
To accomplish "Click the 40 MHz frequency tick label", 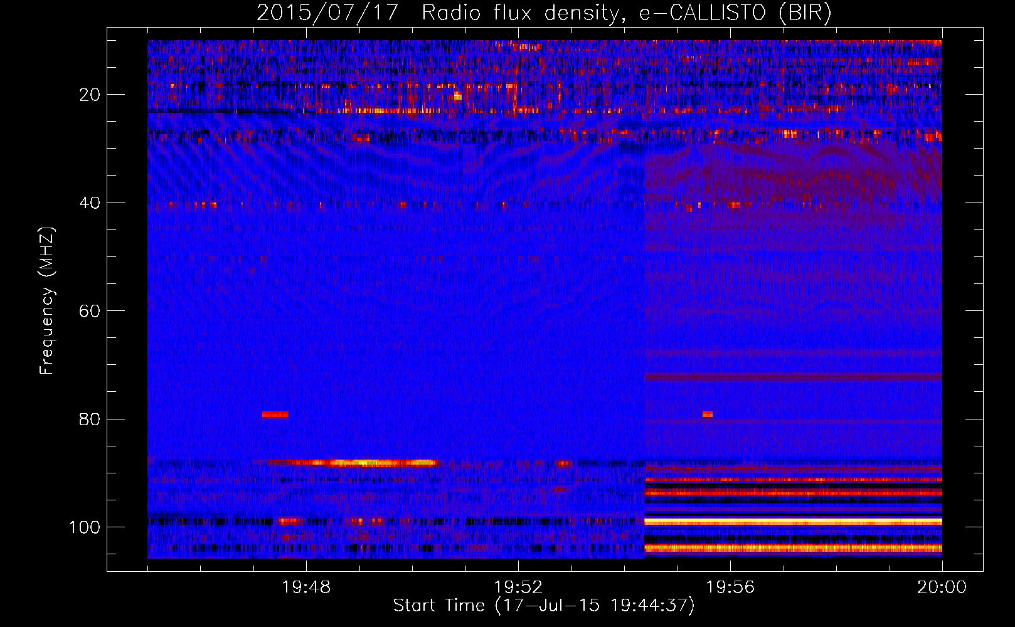I will click(90, 203).
